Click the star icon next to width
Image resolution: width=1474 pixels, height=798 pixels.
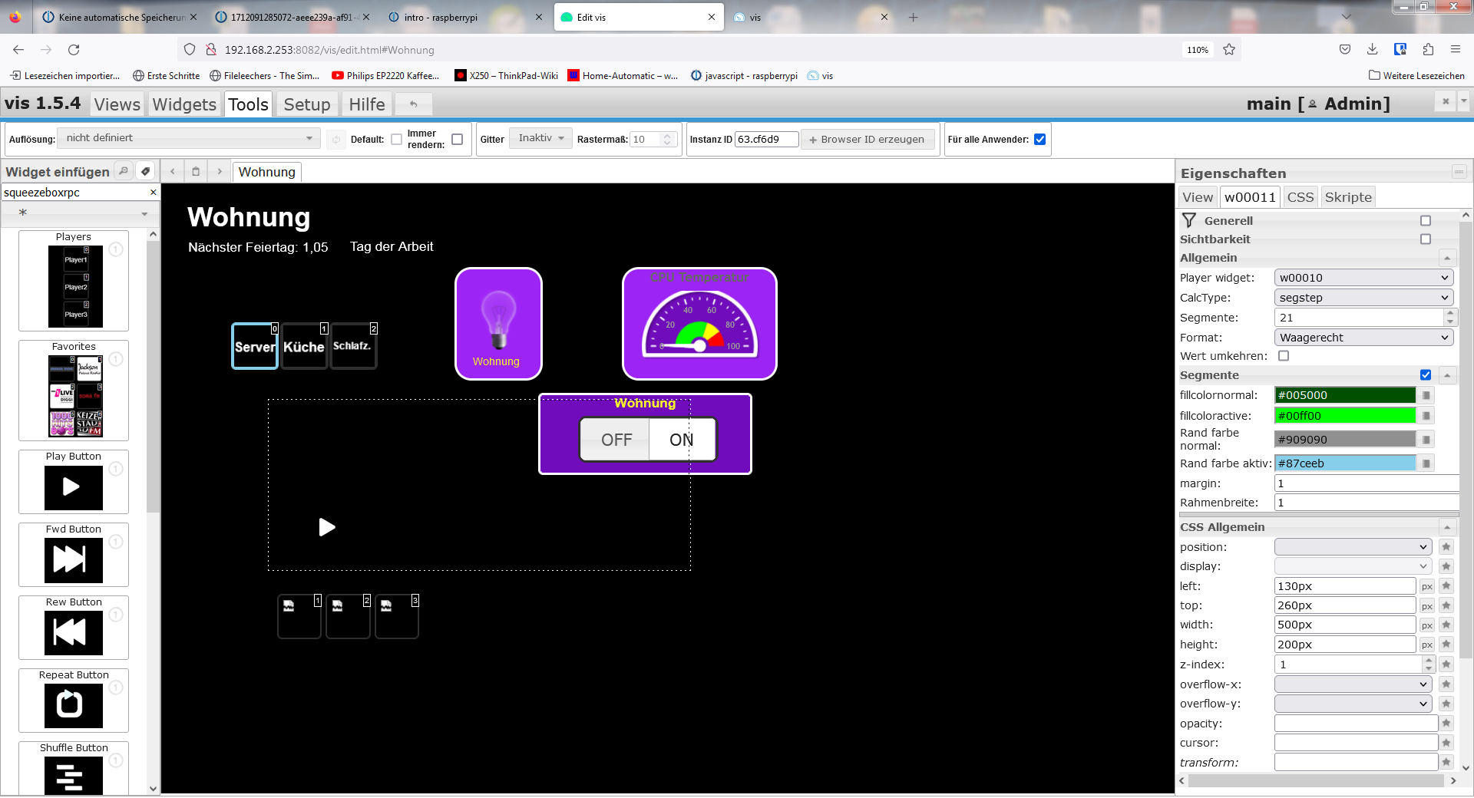[1446, 625]
